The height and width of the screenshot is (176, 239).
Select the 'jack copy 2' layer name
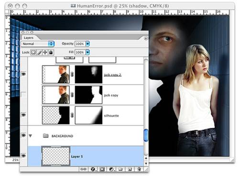(x=112, y=75)
